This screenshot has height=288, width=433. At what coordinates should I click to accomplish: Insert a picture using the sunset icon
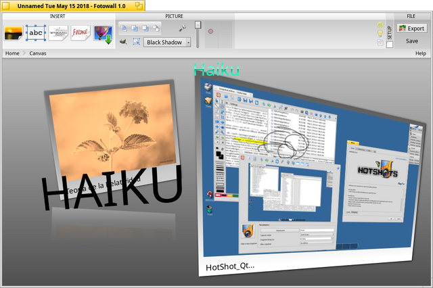click(x=14, y=33)
